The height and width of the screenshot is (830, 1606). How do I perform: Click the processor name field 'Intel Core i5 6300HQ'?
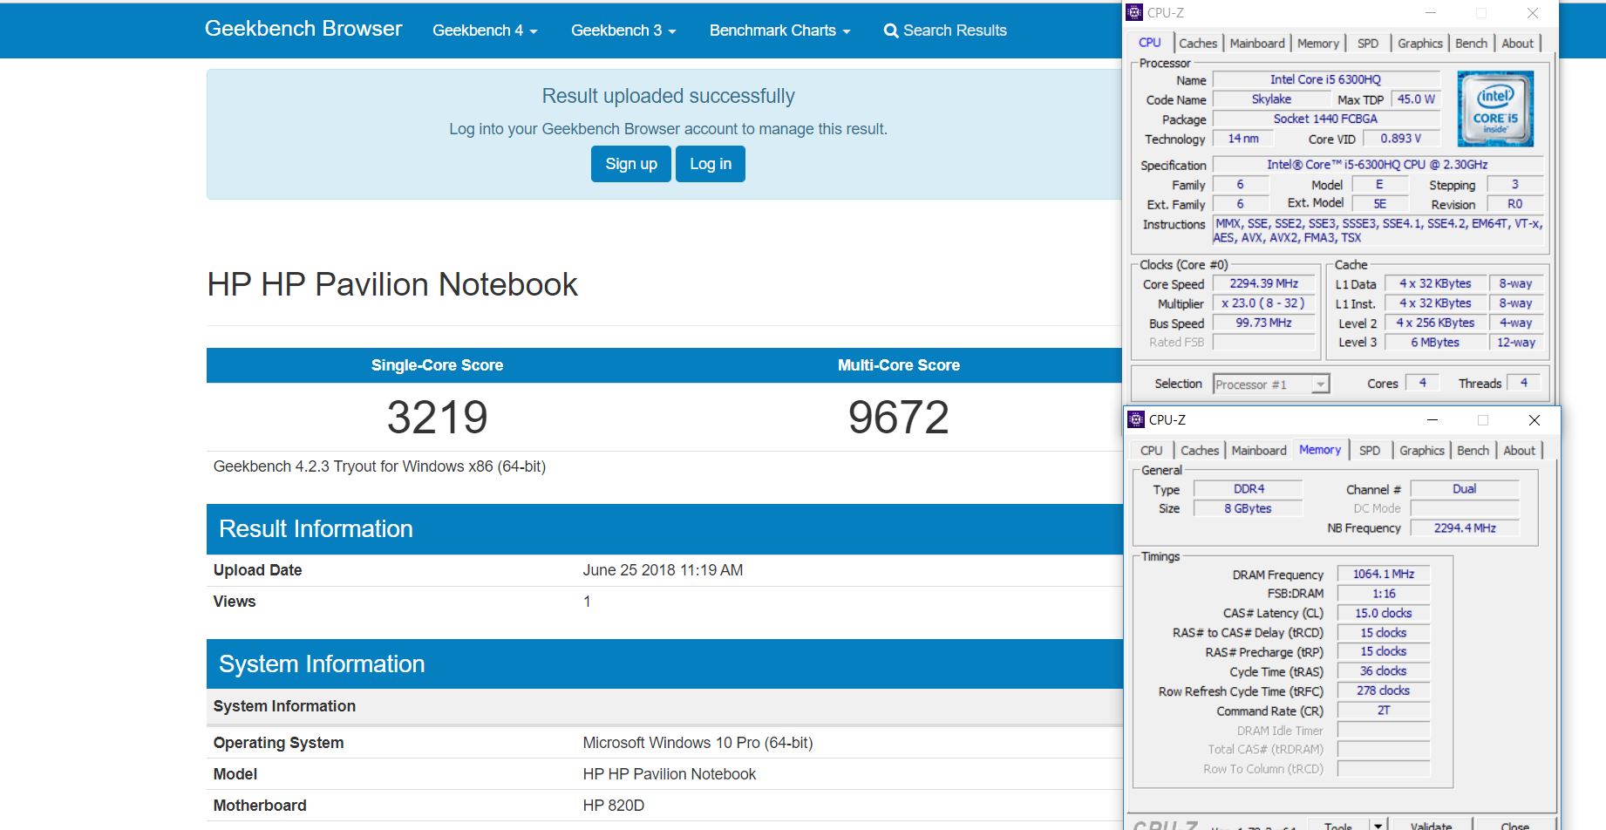tap(1325, 79)
